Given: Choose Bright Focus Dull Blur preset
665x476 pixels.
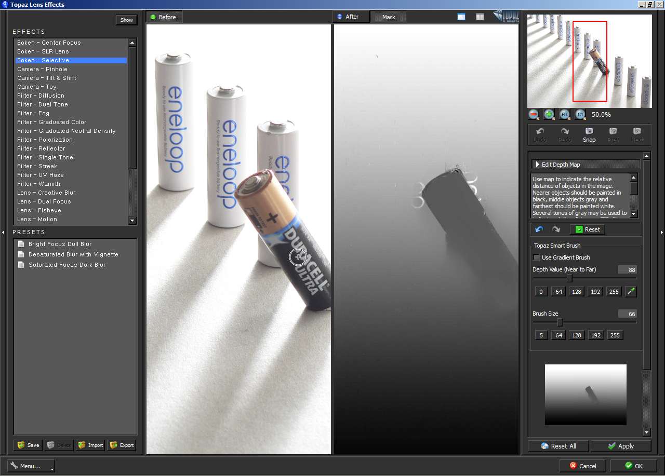Looking at the screenshot, I should click(x=60, y=244).
